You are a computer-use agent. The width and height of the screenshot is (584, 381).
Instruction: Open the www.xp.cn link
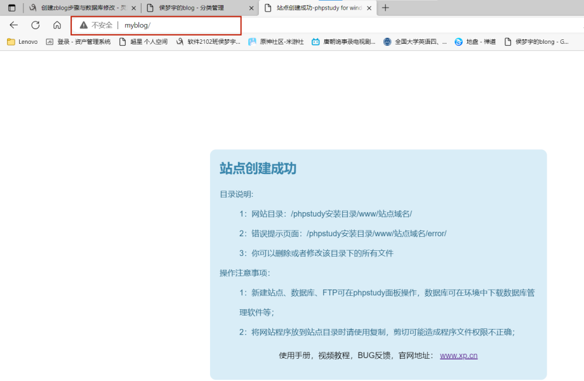click(x=458, y=355)
